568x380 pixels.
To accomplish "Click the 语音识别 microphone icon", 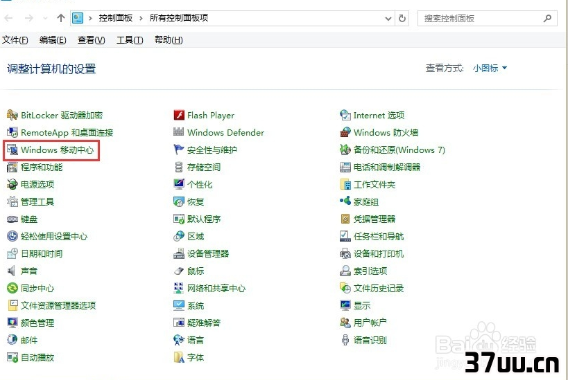I will tap(345, 340).
